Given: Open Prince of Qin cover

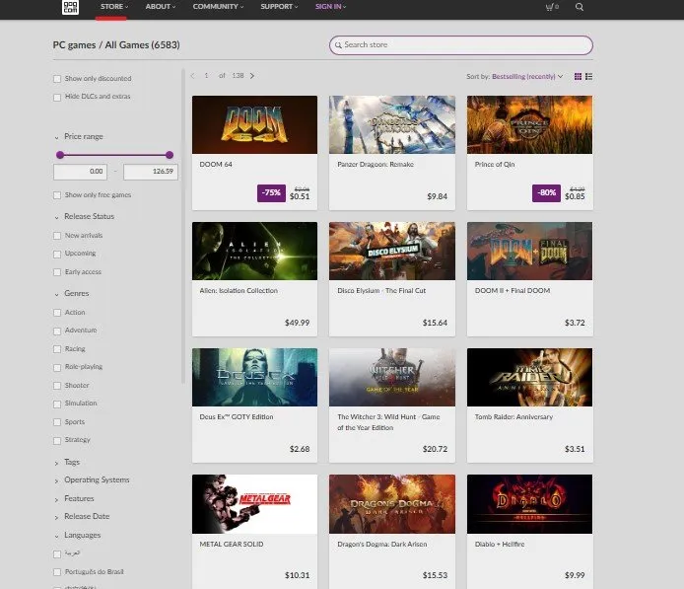Looking at the screenshot, I should pyautogui.click(x=529, y=125).
